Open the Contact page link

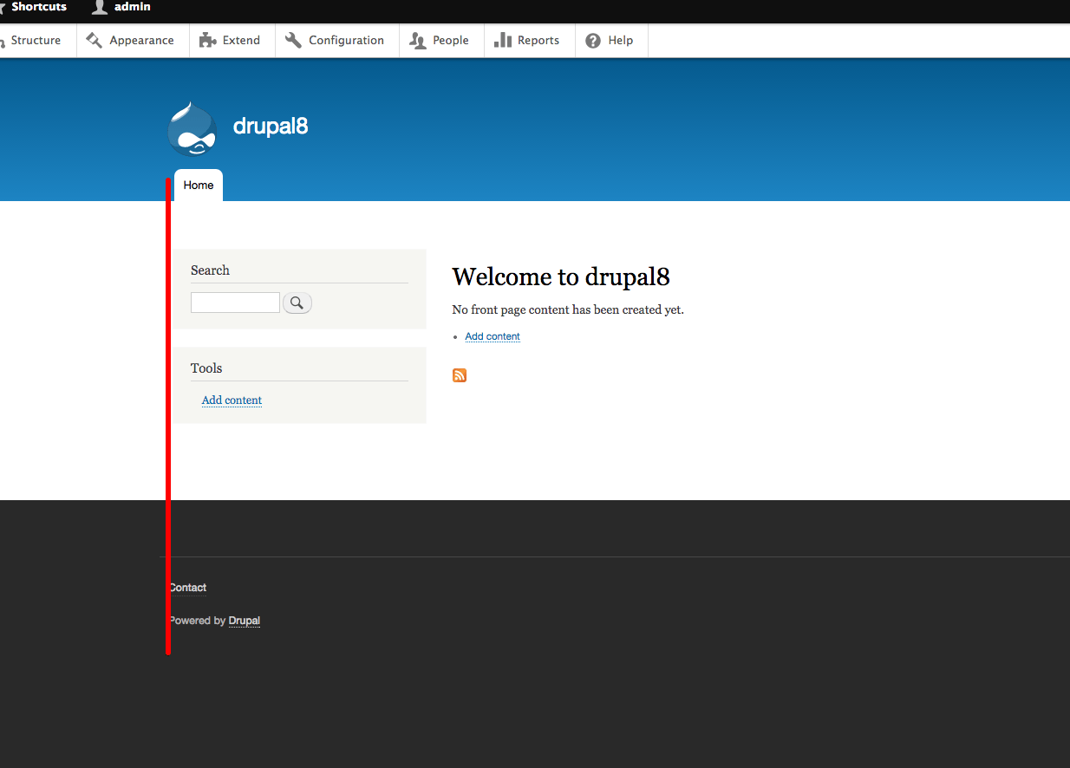pyautogui.click(x=187, y=587)
